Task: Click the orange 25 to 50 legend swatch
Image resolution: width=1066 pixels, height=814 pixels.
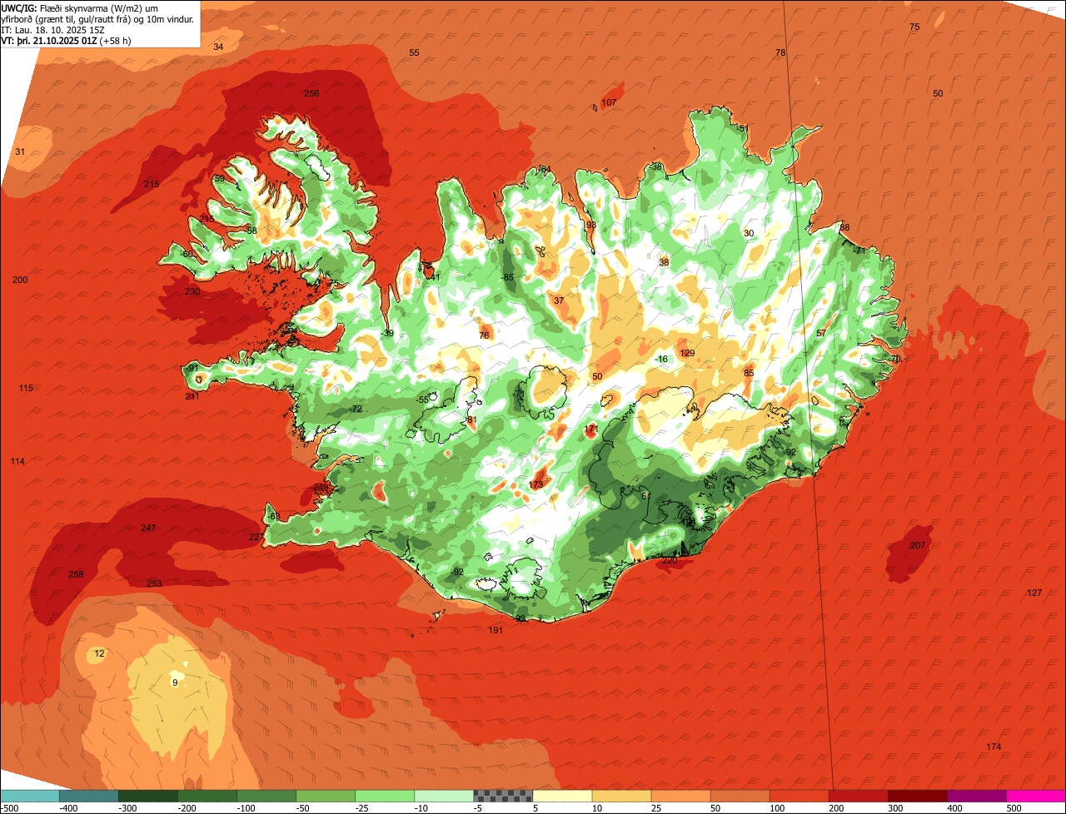Action: tap(680, 796)
